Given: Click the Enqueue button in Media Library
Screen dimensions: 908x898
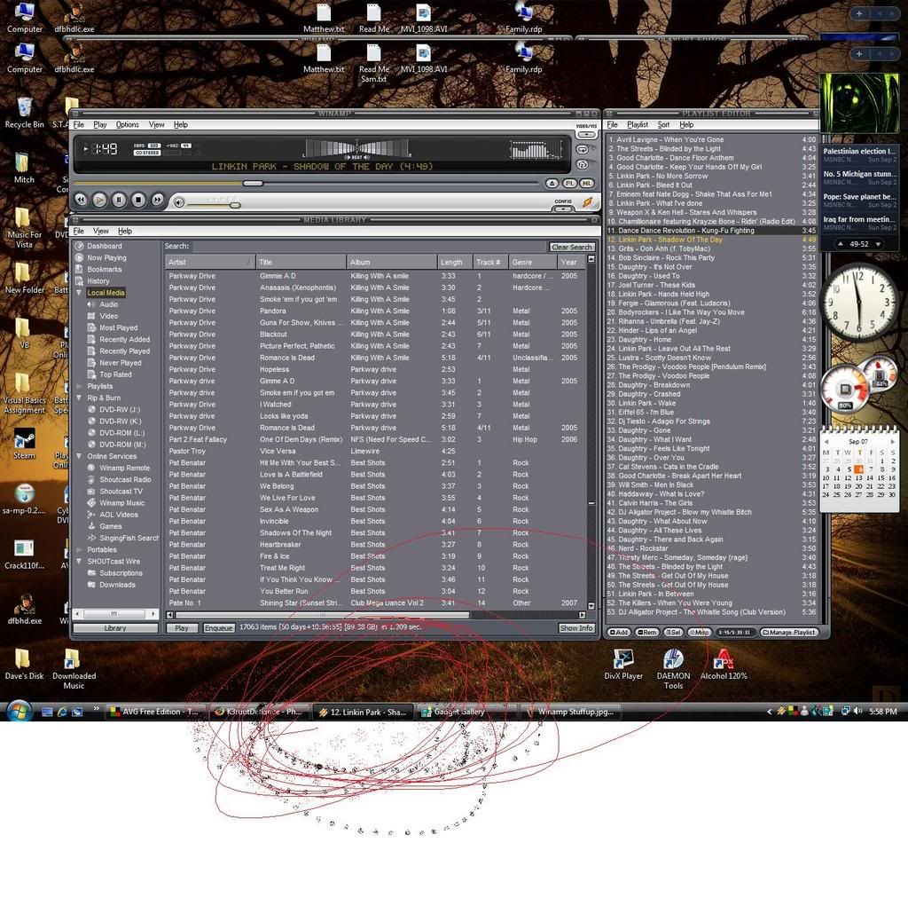Looking at the screenshot, I should (x=218, y=628).
